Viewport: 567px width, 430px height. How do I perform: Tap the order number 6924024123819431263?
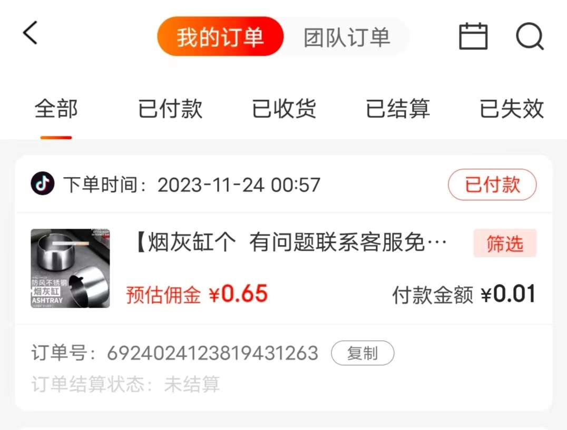(213, 353)
